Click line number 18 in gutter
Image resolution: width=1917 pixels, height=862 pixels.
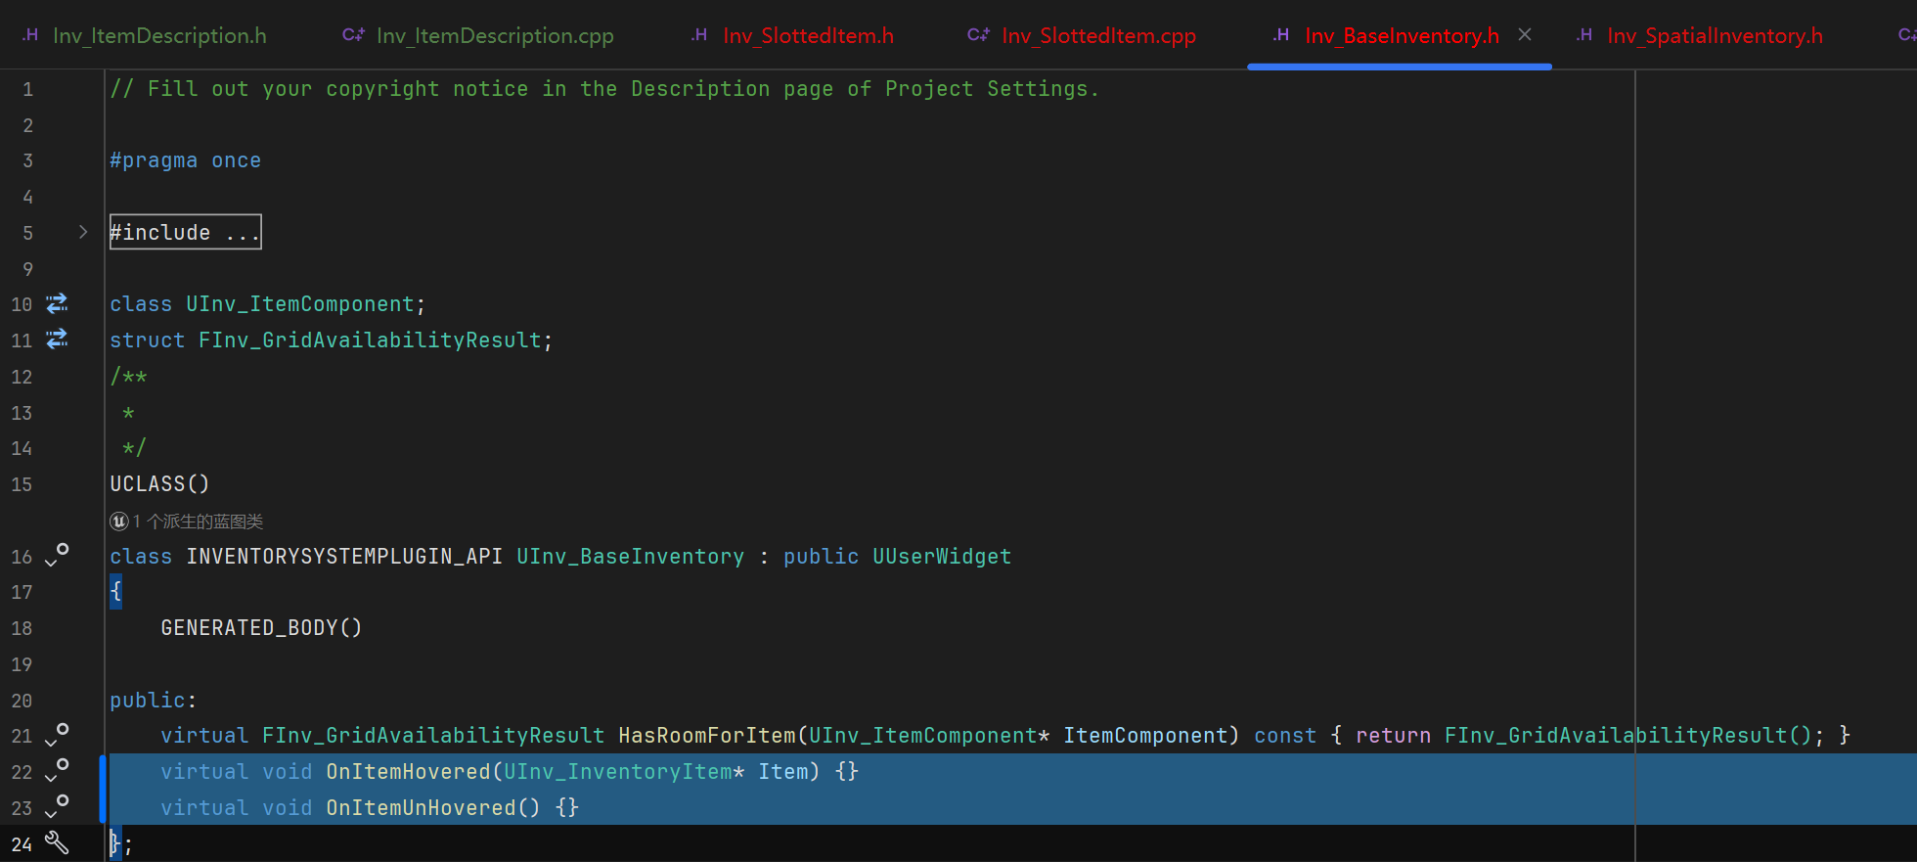(22, 628)
